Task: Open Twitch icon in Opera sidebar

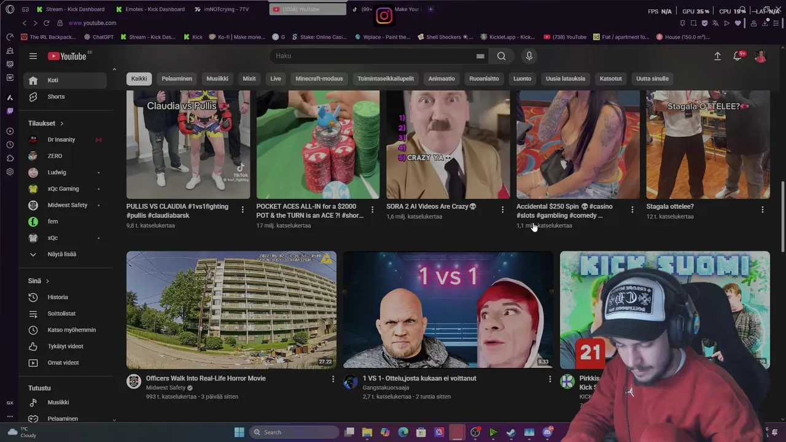Action: [10, 111]
